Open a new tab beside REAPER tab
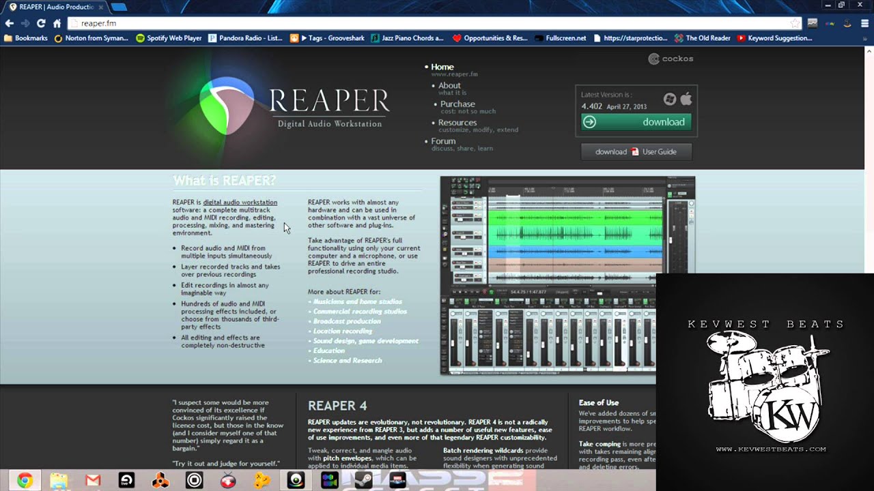 [118, 7]
